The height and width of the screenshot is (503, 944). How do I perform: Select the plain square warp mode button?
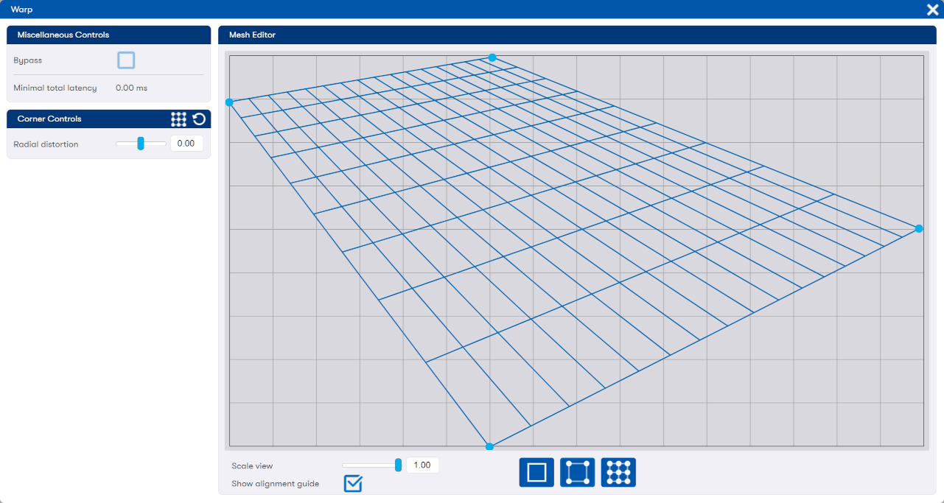536,472
